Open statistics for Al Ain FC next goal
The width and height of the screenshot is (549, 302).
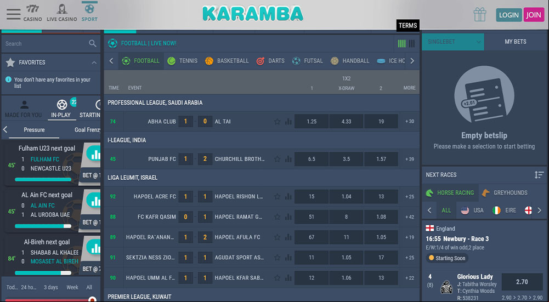[93, 201]
